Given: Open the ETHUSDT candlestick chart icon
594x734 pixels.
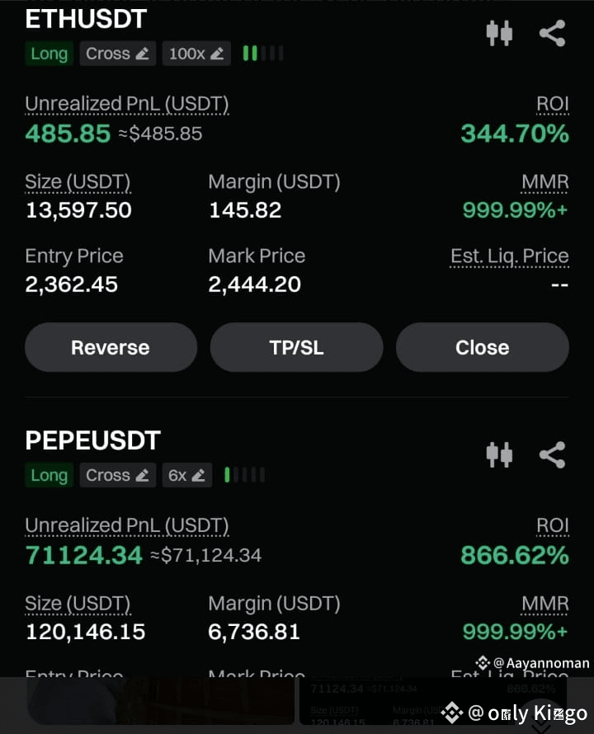Looking at the screenshot, I should pos(499,33).
